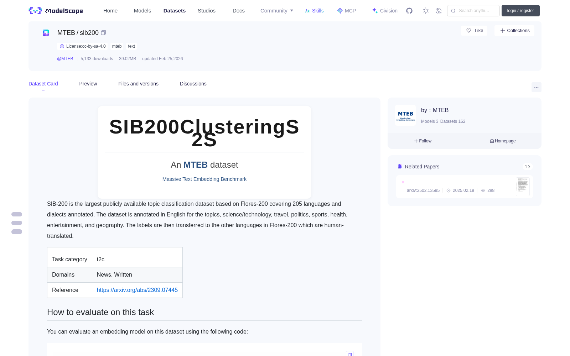The image size is (570, 356).
Task: Open Studios navigation item
Action: pos(207,11)
